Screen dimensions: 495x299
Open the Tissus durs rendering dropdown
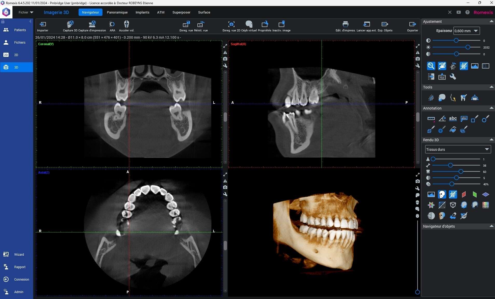pos(458,149)
